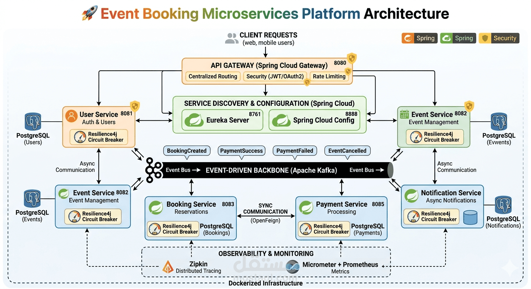The width and height of the screenshot is (531, 289).
Task: Click the Spring leaf icon of Spring Cloud Config
Action: (281, 120)
